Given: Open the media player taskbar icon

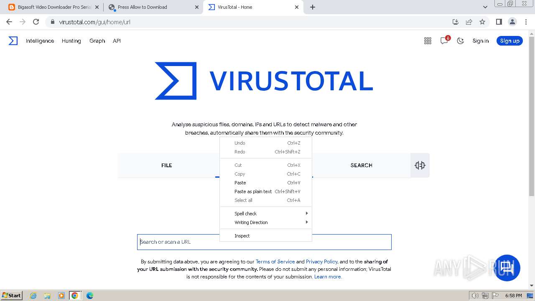Looking at the screenshot, I should point(61,296).
